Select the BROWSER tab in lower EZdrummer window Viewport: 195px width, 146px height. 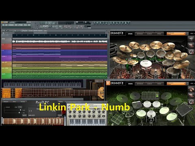[x=140, y=84]
